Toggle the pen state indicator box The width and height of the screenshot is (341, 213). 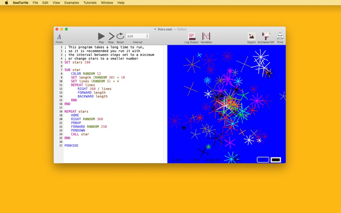coord(263,160)
